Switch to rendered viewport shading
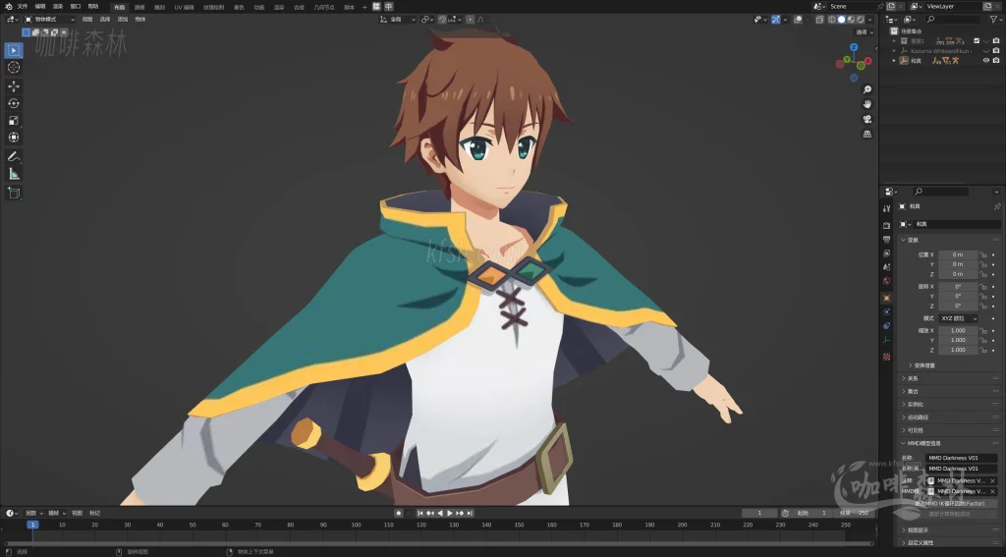This screenshot has width=1006, height=557. point(861,20)
